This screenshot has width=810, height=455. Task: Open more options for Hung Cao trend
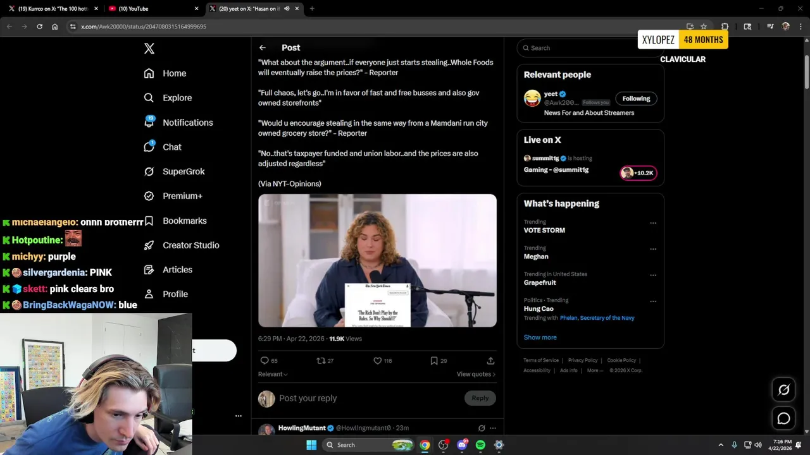[653, 301]
